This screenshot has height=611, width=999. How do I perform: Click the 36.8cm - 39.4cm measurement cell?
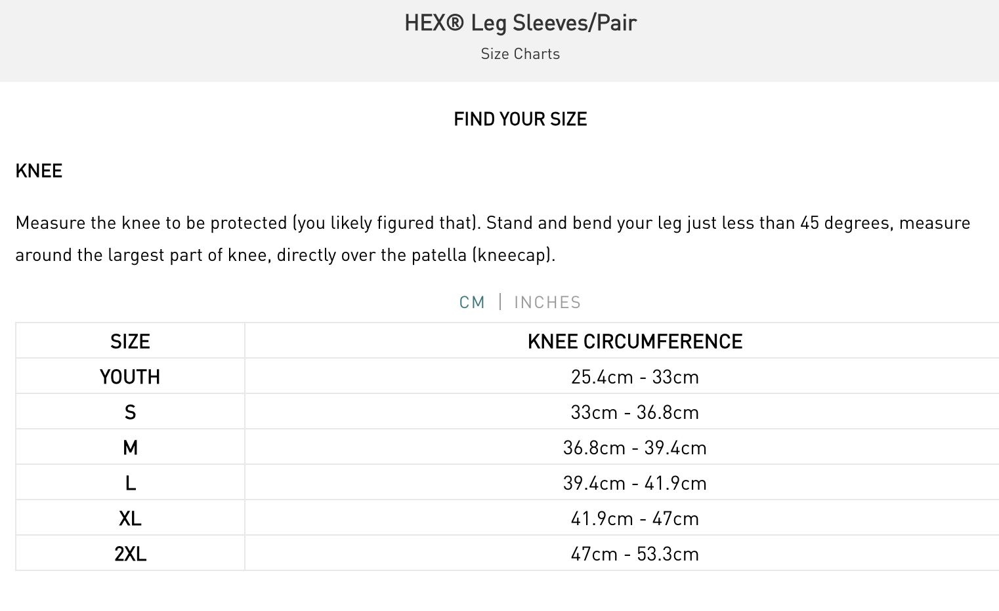click(635, 448)
